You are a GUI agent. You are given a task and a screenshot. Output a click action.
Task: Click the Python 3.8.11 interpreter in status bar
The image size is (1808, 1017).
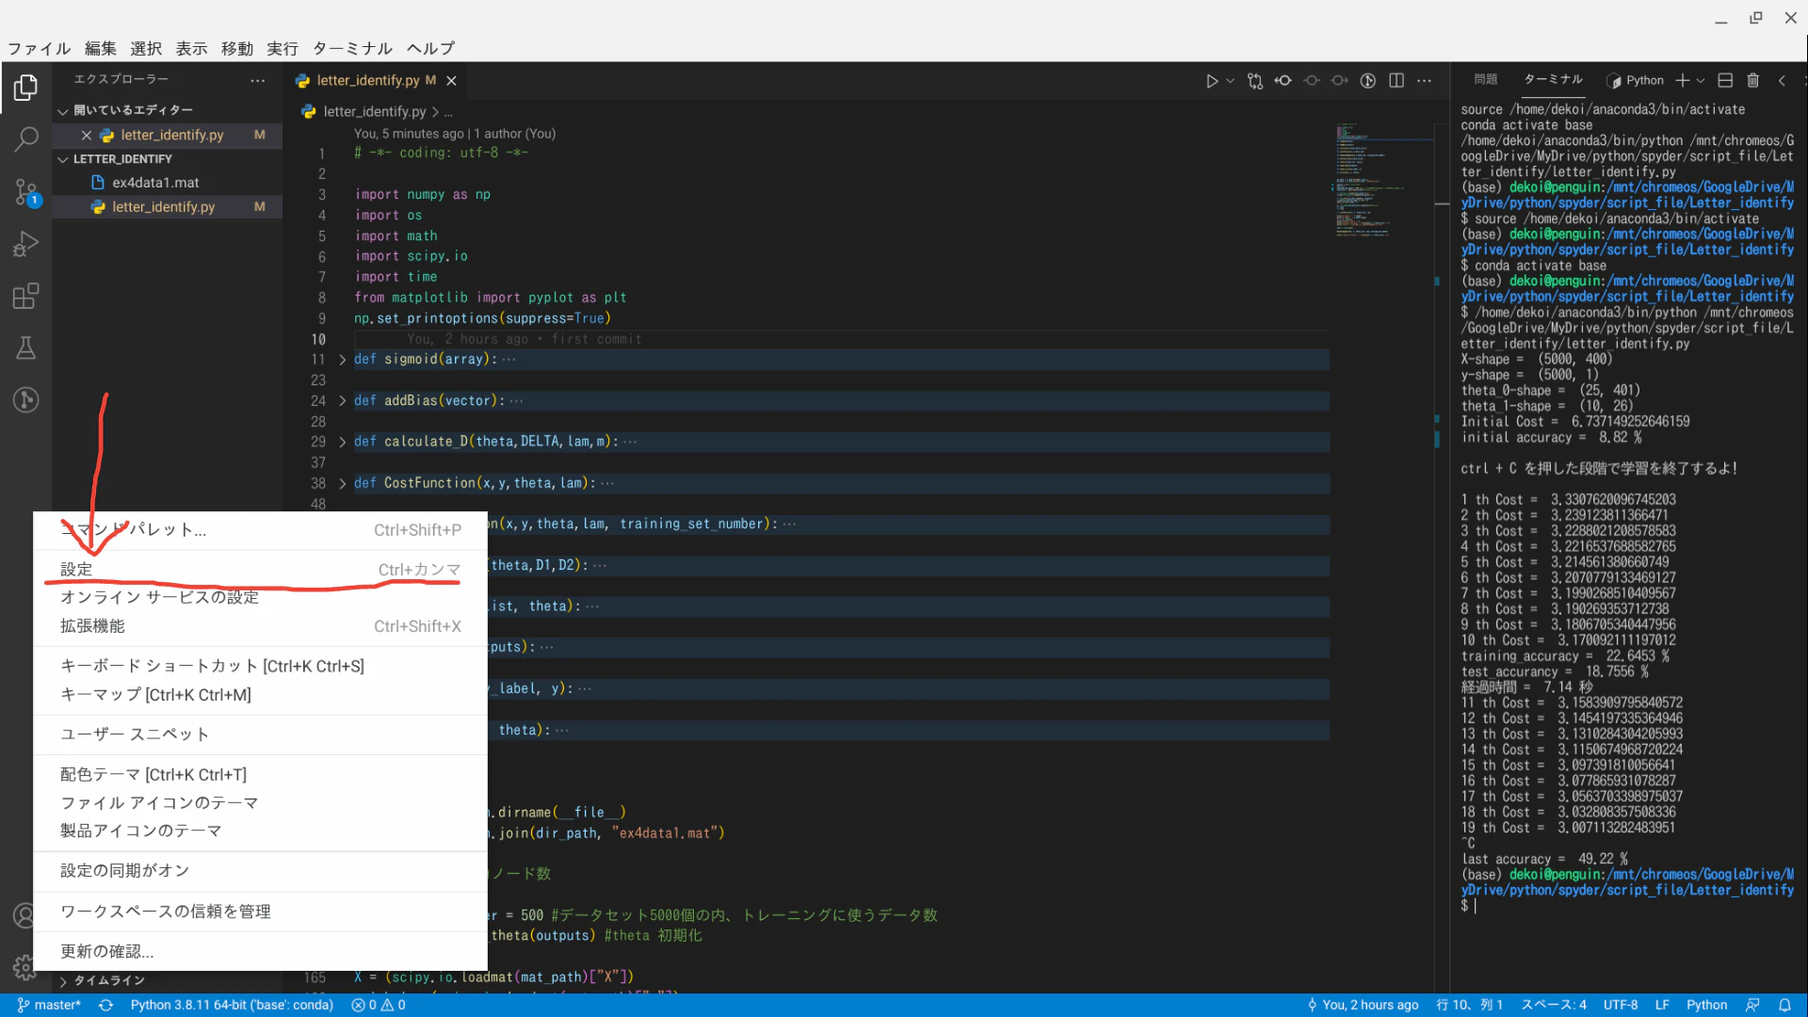coord(232,1005)
